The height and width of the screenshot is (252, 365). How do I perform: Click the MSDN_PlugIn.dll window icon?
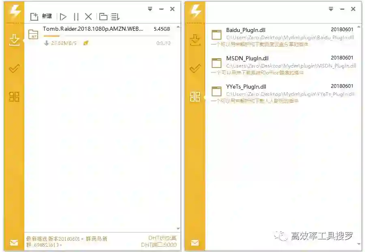click(x=217, y=63)
